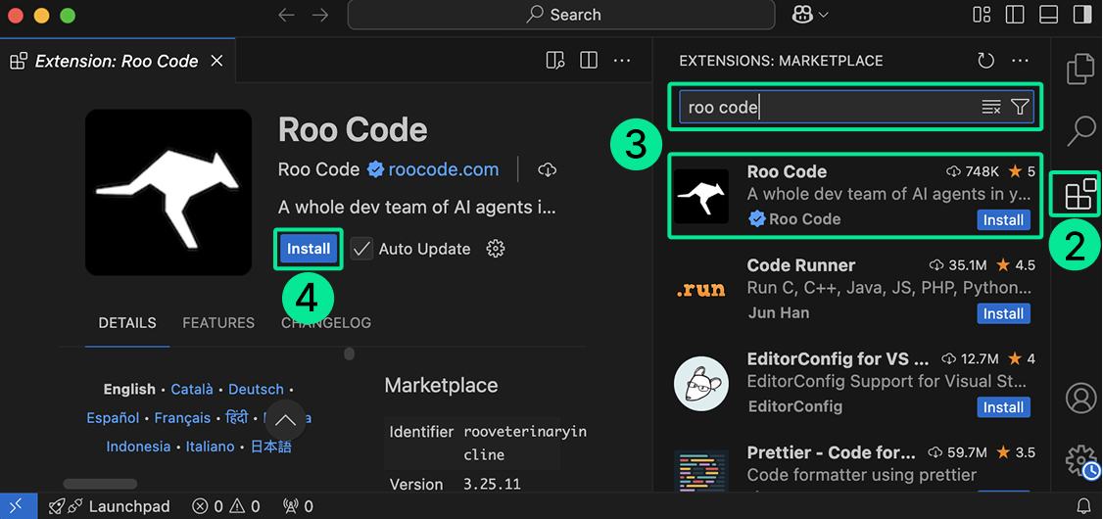
Task: Install Roo Code from the extension page
Action: (x=309, y=249)
